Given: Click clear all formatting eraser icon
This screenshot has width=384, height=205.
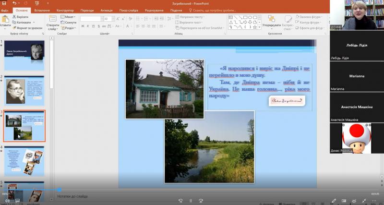Looking at the screenshot, I should [131, 19].
